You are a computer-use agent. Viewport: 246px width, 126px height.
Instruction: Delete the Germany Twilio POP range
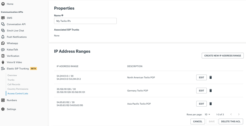coord(211,91)
